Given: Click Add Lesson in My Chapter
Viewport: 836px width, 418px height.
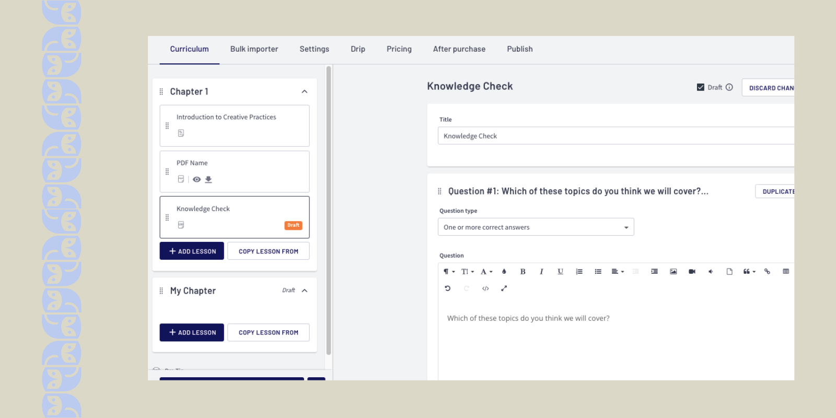Looking at the screenshot, I should coord(192,332).
